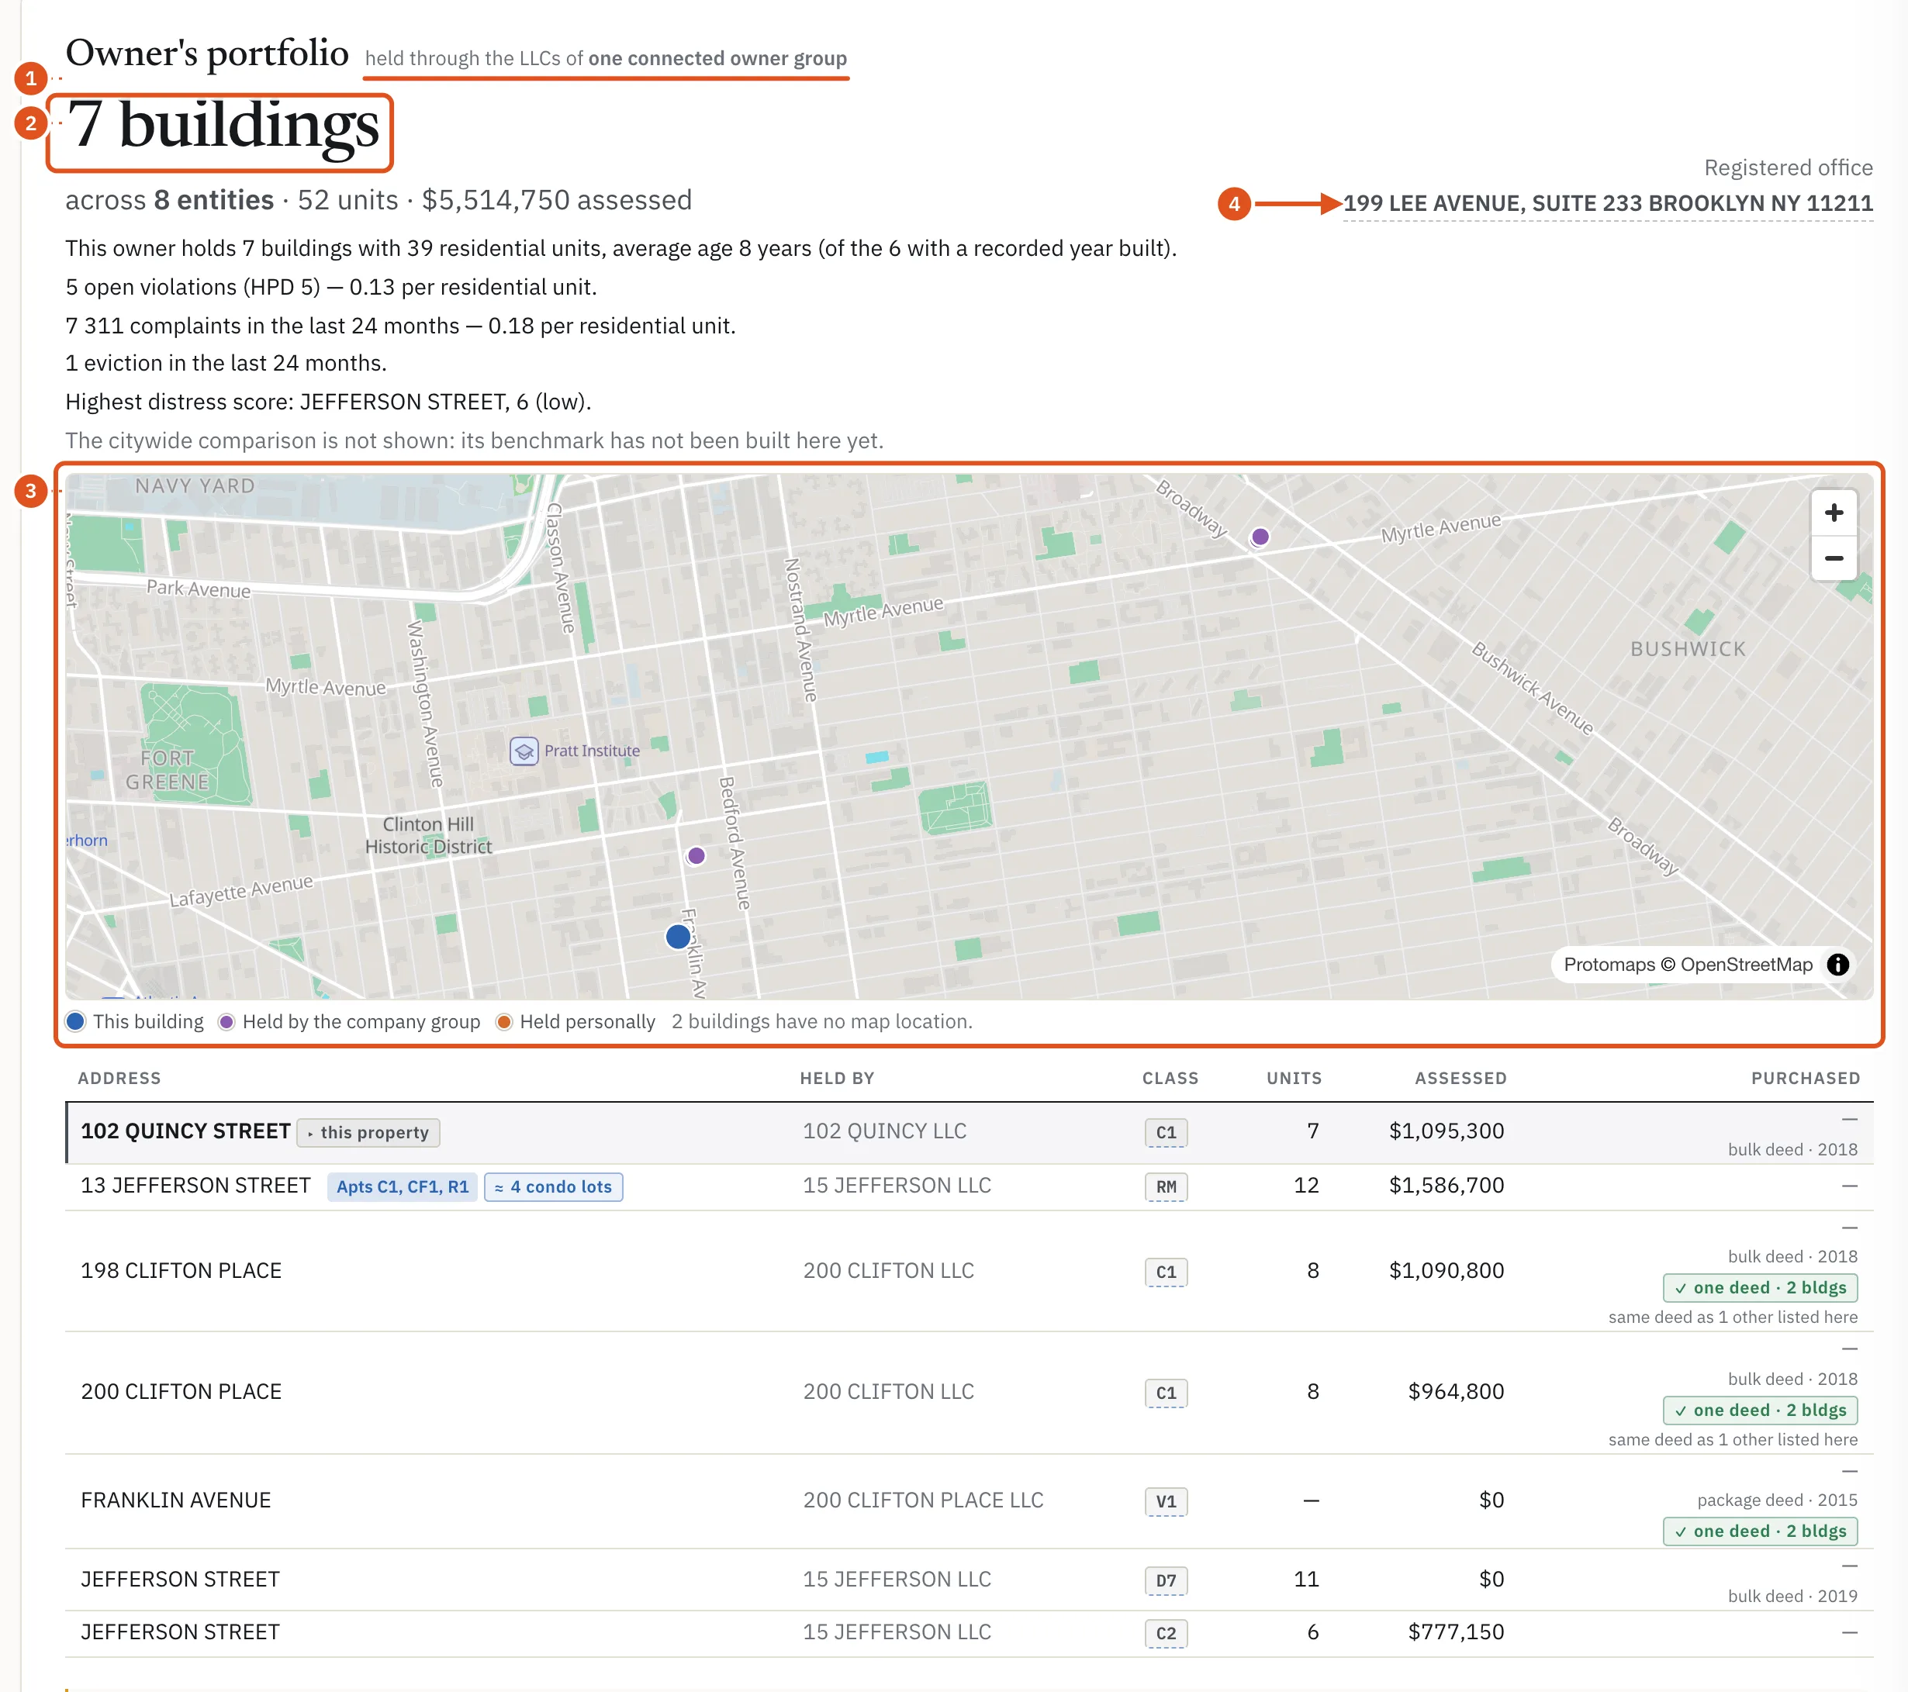Open the 13 JEFFERSON STREET address
The image size is (1908, 1692).
tap(195, 1185)
